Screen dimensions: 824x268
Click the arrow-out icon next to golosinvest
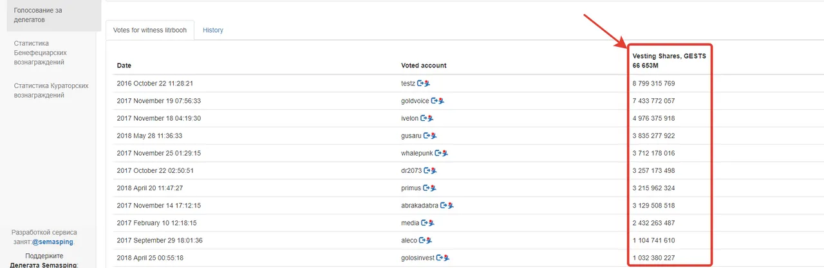(440, 258)
